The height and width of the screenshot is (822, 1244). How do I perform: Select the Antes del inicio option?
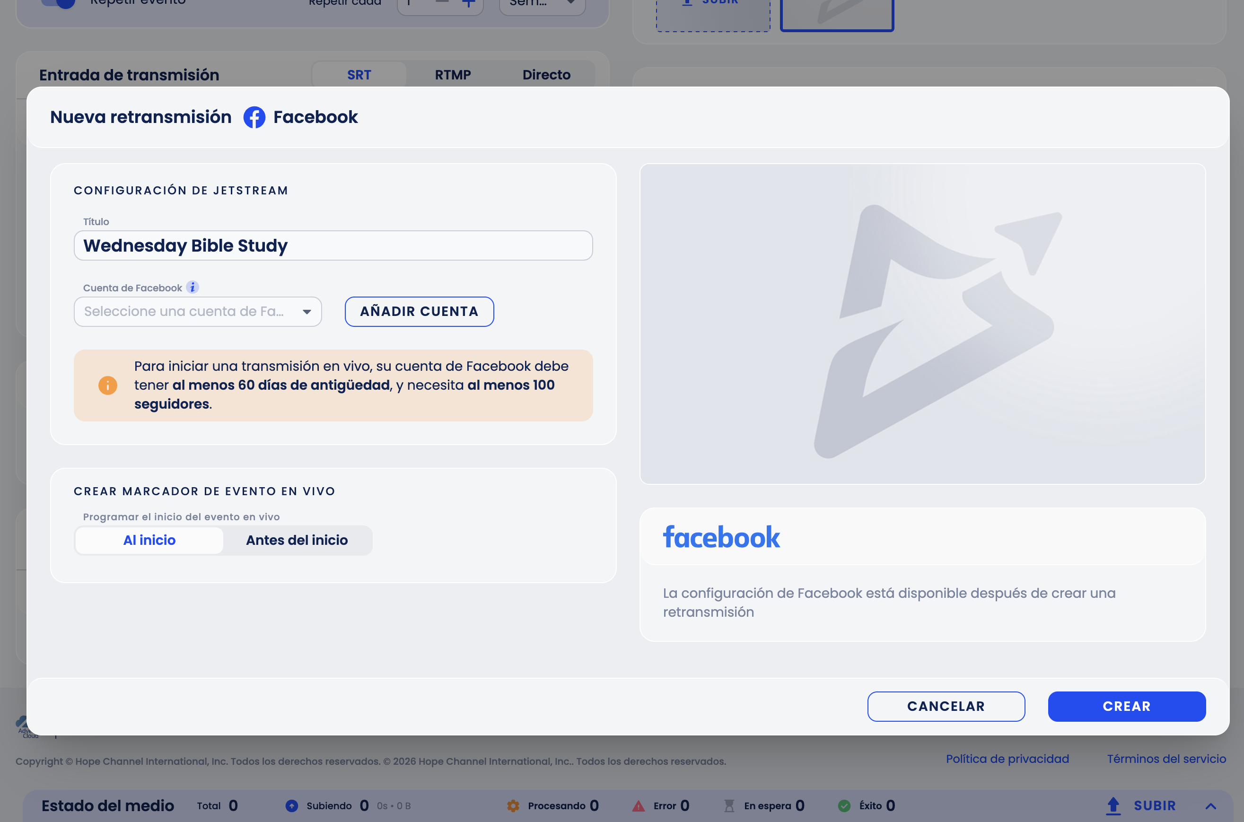pos(297,540)
